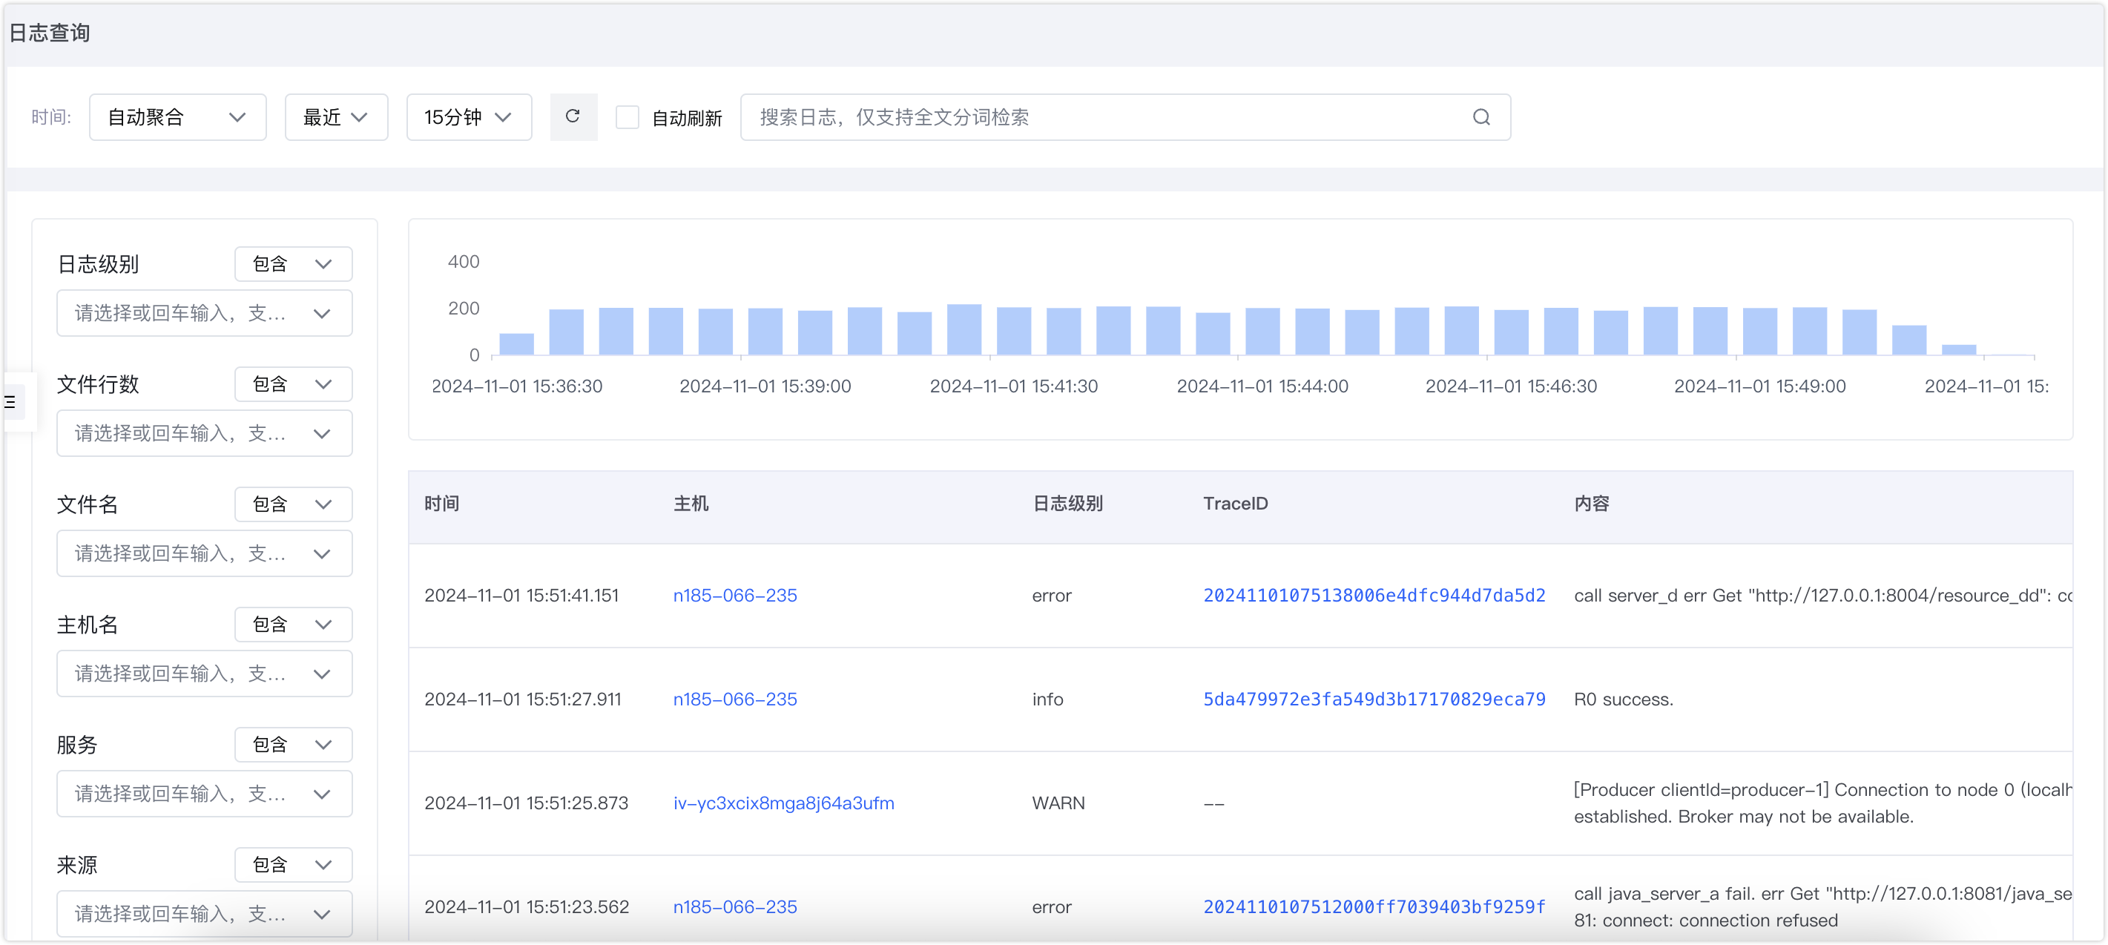Open the 最近 dropdown
Viewport: 2108px width, 945px height.
(336, 117)
